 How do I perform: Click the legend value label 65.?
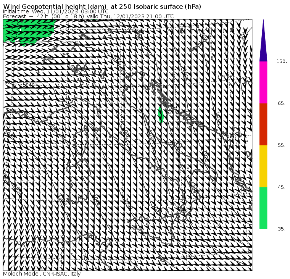point(282,103)
